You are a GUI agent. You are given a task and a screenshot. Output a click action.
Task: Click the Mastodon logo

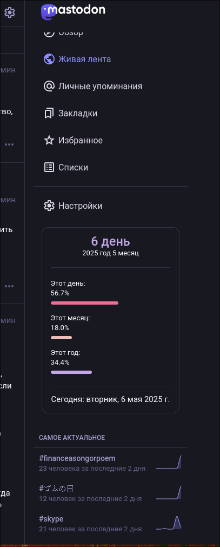click(73, 11)
